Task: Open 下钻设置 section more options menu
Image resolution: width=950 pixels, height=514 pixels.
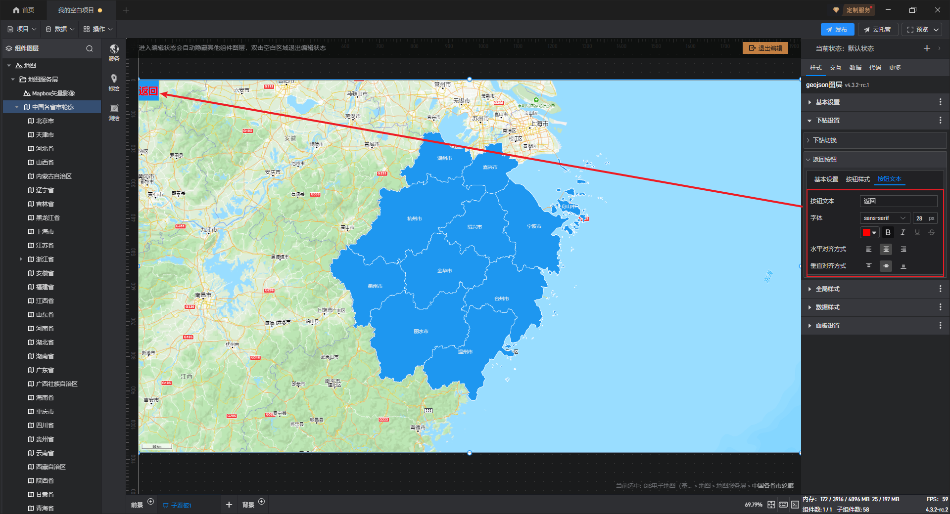Action: click(x=940, y=120)
